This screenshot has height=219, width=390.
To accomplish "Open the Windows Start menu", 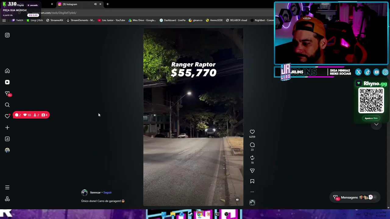I will tap(164, 214).
